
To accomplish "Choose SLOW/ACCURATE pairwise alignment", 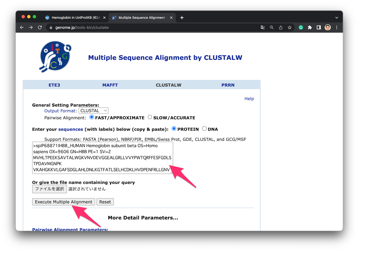I will point(150,117).
